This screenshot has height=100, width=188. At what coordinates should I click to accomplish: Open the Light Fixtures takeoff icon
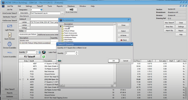click(x=10, y=26)
